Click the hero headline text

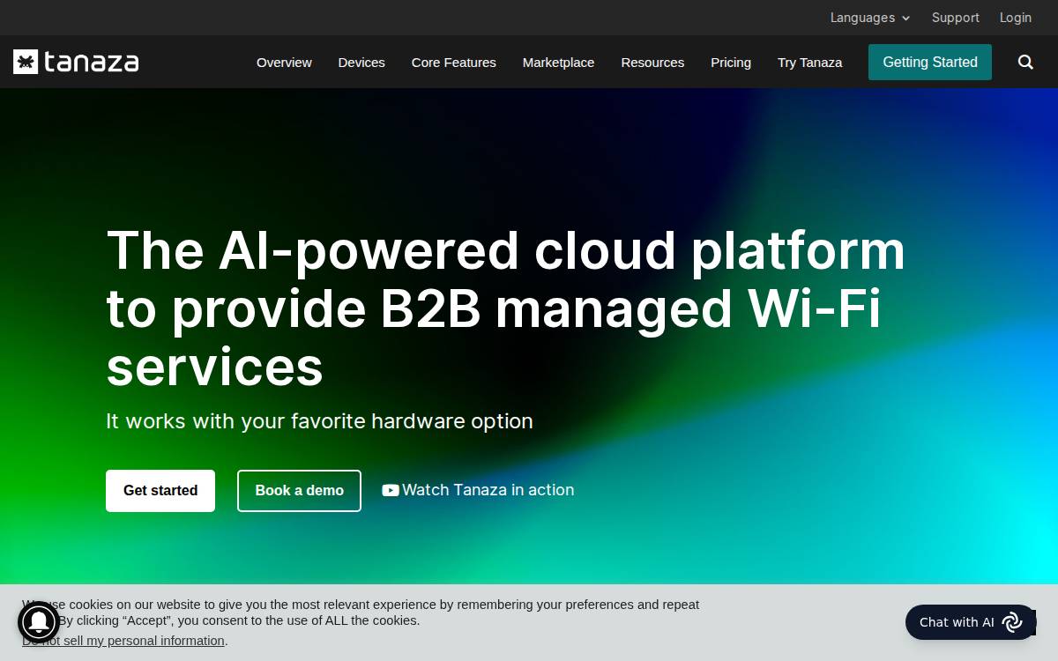(x=505, y=308)
